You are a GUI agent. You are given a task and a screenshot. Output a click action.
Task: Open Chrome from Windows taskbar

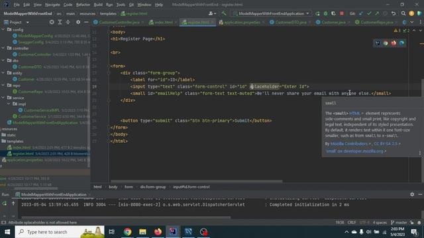(x=127, y=232)
